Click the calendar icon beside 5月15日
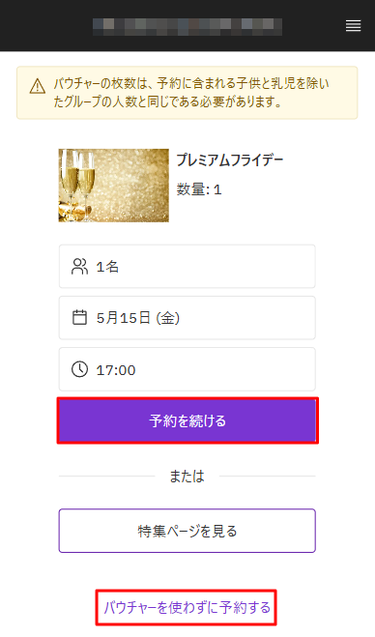Image resolution: width=375 pixels, height=637 pixels. point(79,318)
